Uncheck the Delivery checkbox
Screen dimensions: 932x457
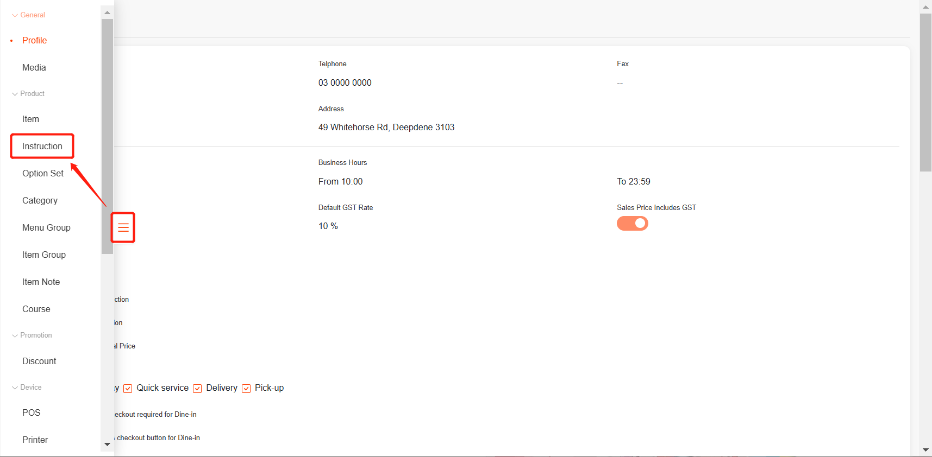tap(198, 389)
